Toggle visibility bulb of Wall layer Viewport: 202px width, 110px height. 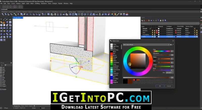(x=153, y=33)
